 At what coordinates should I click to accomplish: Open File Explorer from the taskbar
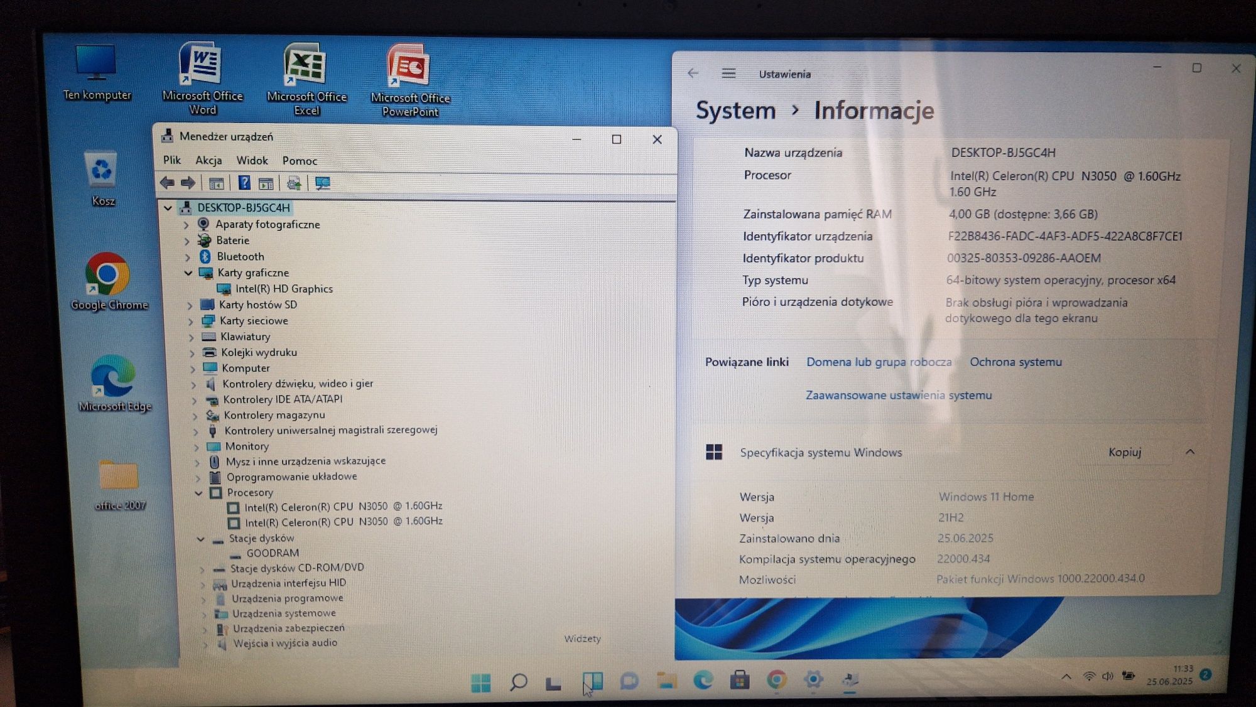(x=666, y=681)
